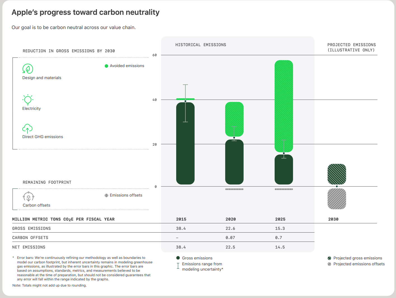This screenshot has height=298, width=396.
Task: Select the 2030 hatched gray projected offsets bar
Action: coord(337,199)
